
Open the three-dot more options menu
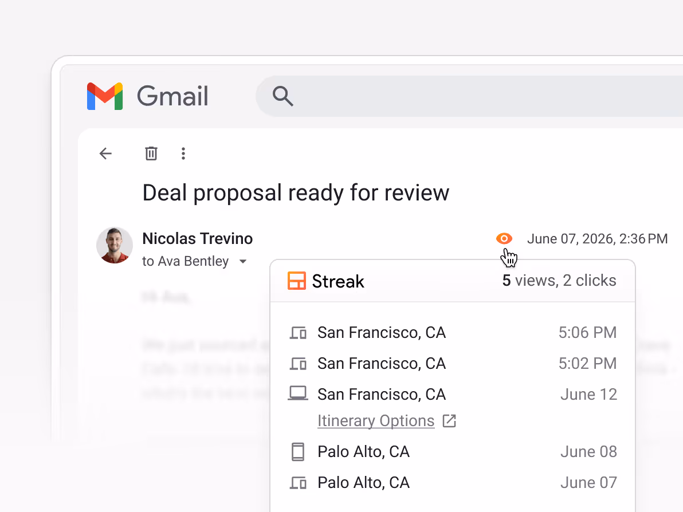183,153
